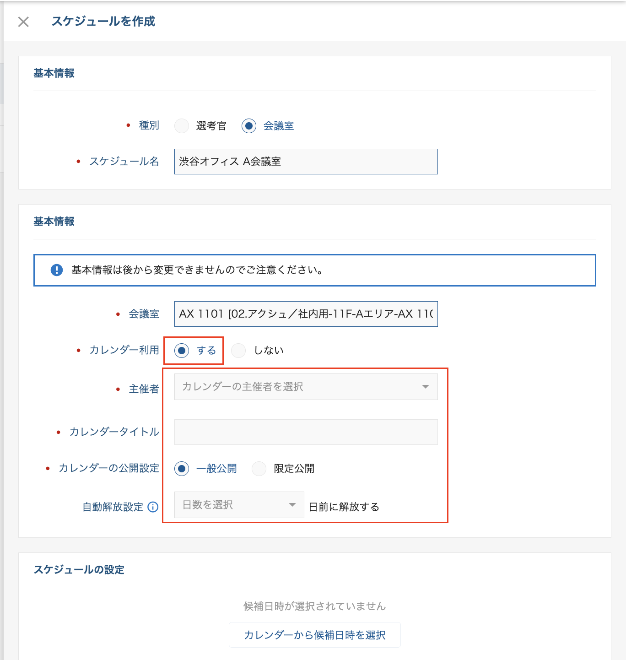Select the 会議室 type radio button
This screenshot has height=660, width=626.
pos(249,126)
